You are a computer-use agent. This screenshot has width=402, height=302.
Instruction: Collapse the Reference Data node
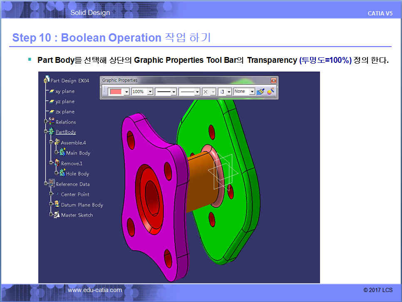[46, 184]
